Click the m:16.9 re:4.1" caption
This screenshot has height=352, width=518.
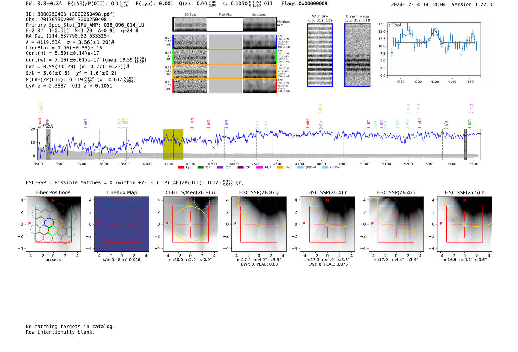pos(464,260)
